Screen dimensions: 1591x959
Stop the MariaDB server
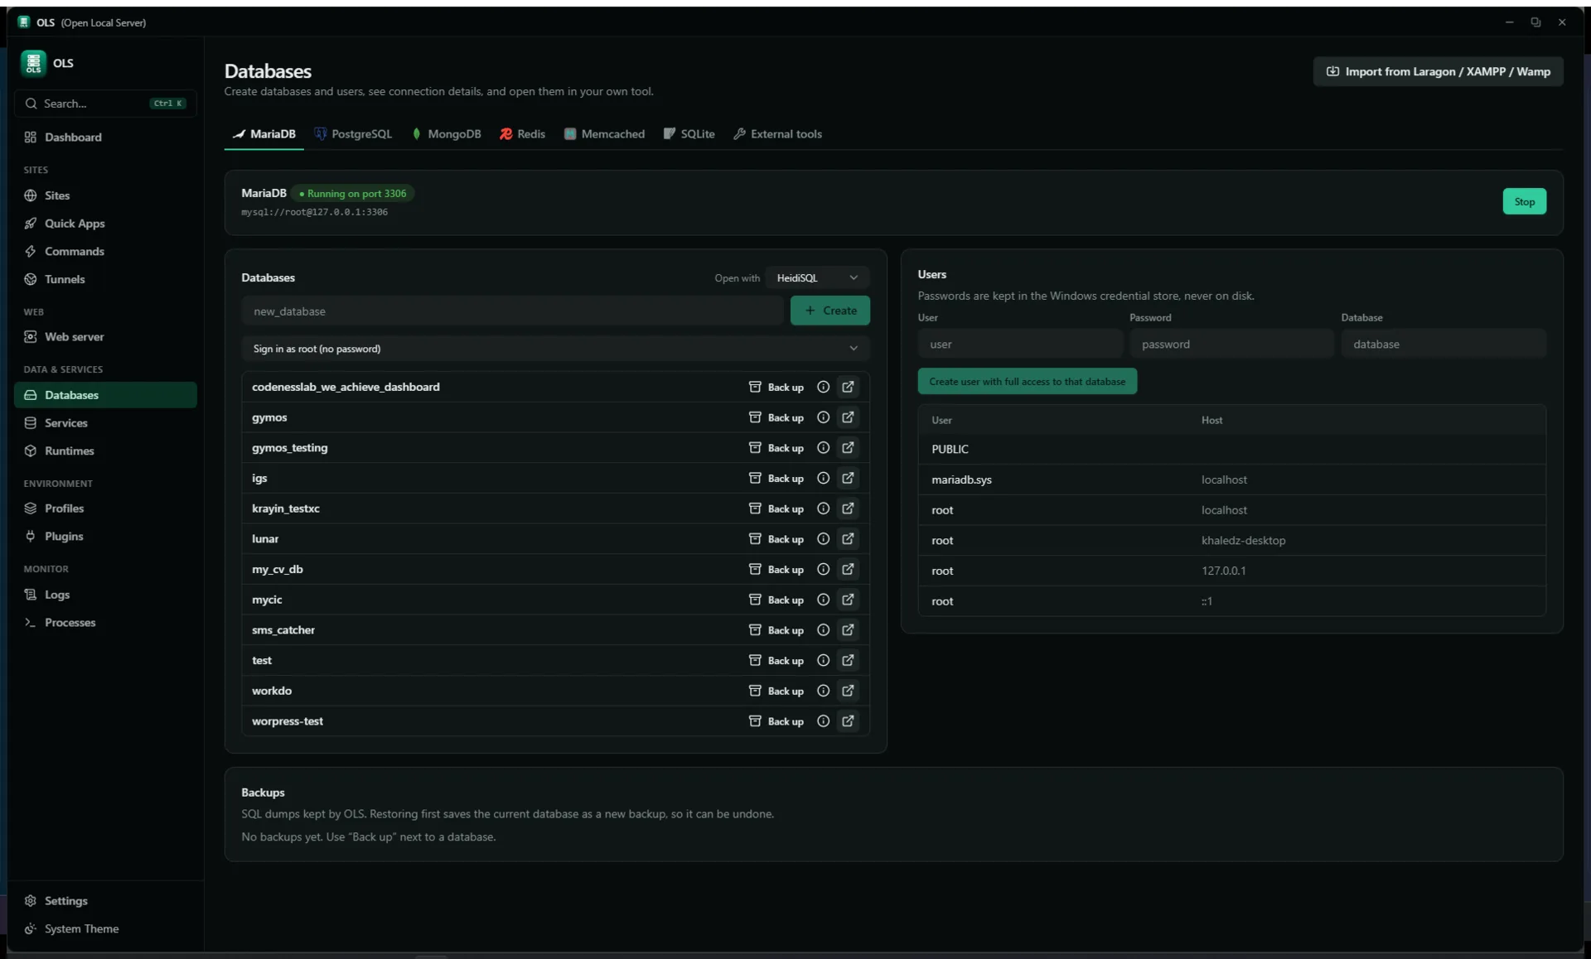pos(1524,201)
